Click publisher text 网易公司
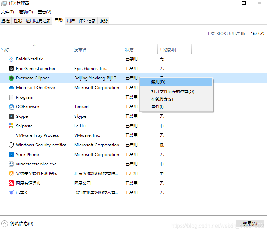 click(83, 183)
